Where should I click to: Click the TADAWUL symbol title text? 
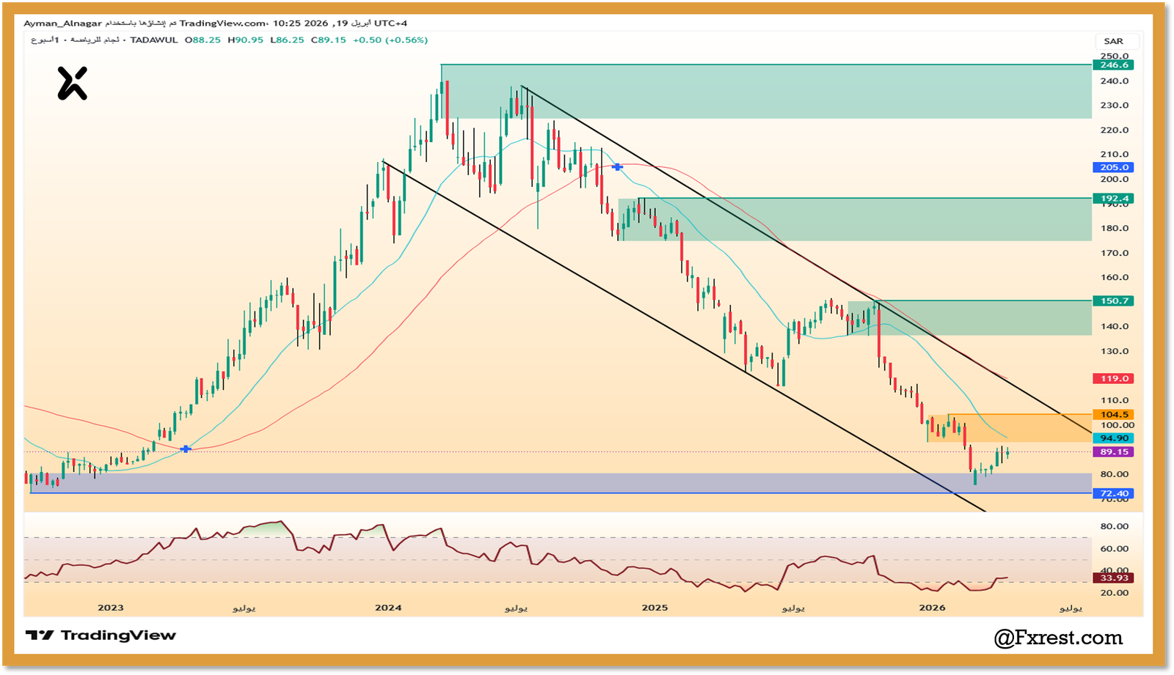154,40
